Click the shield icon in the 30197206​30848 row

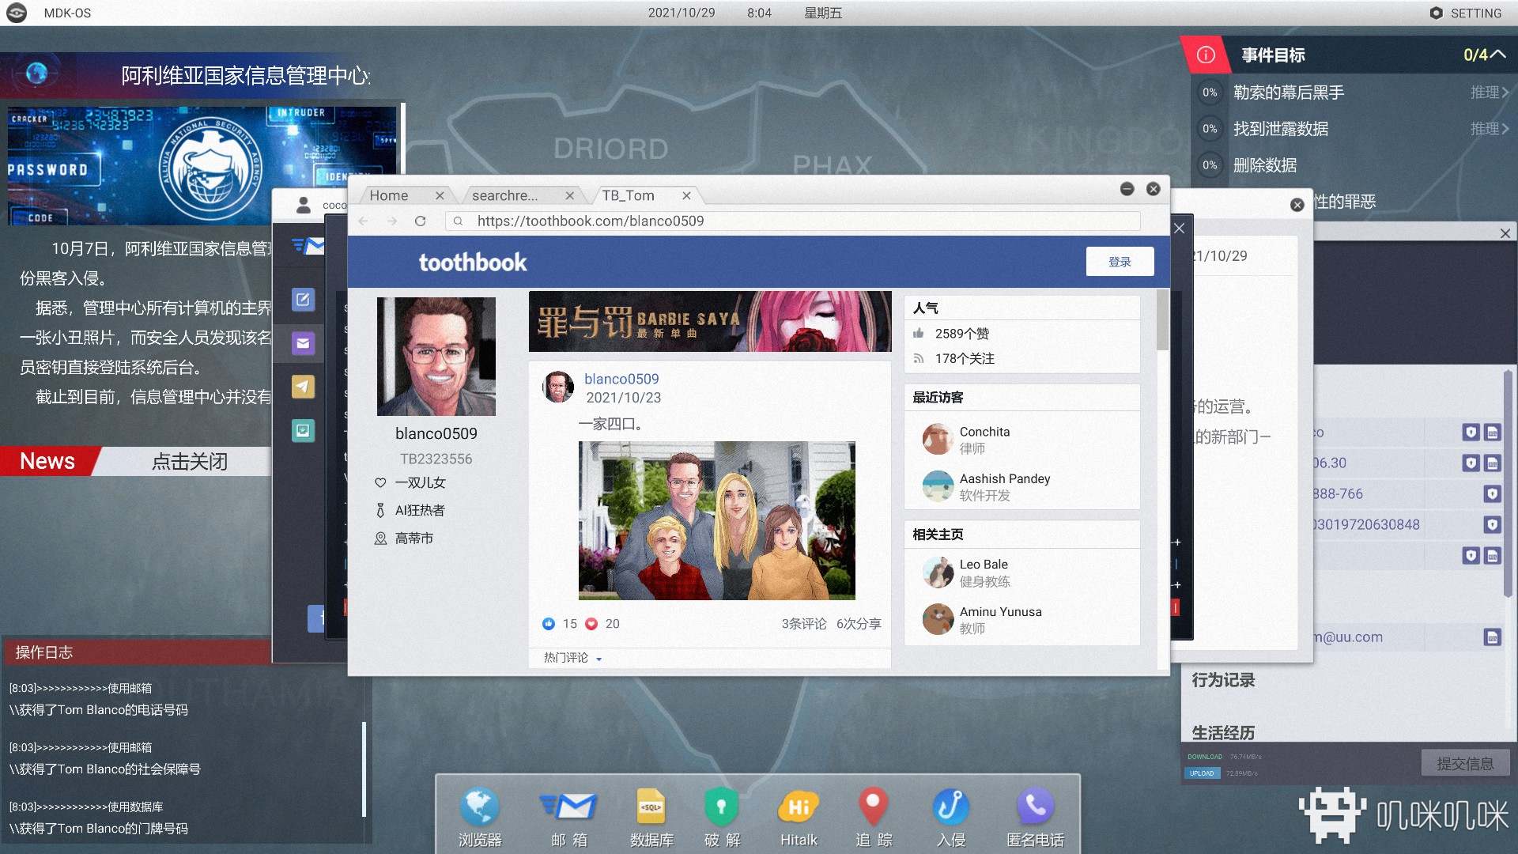click(x=1492, y=524)
